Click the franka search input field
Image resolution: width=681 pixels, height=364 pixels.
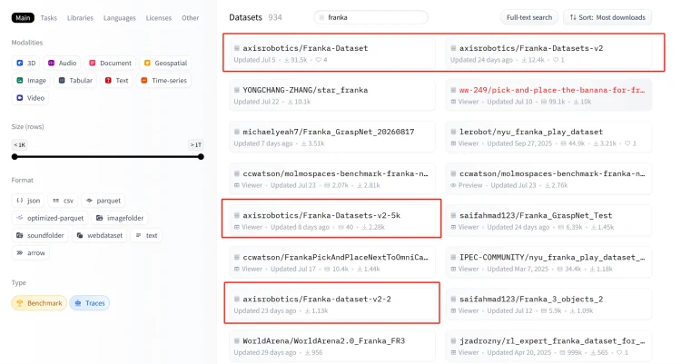370,17
